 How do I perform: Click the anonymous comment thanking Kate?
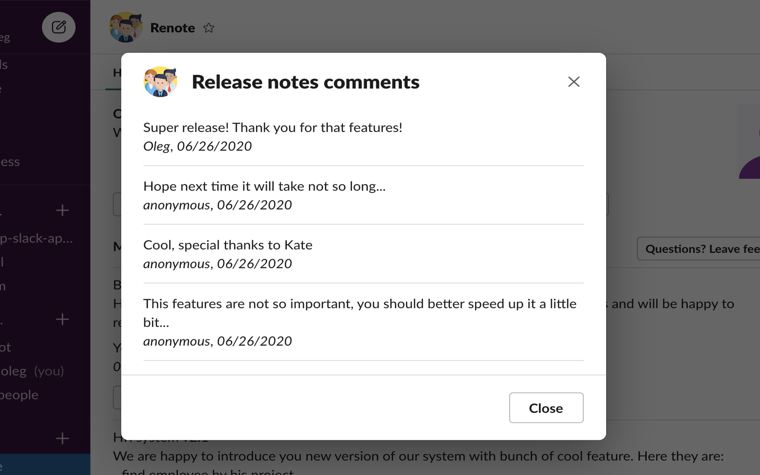point(228,254)
